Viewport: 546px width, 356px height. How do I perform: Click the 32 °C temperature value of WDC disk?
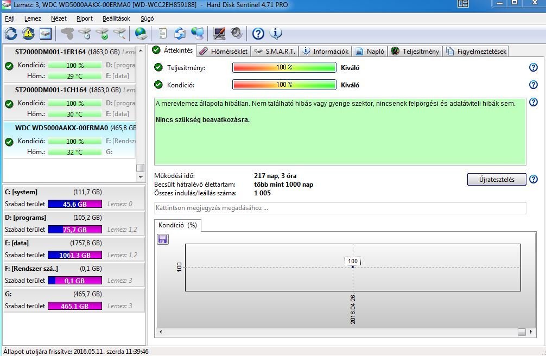[x=75, y=152]
